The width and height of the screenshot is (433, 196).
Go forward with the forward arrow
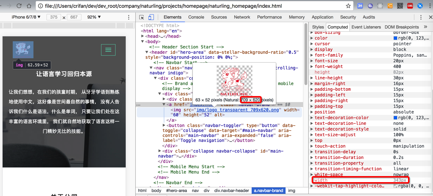click(x=9, y=6)
